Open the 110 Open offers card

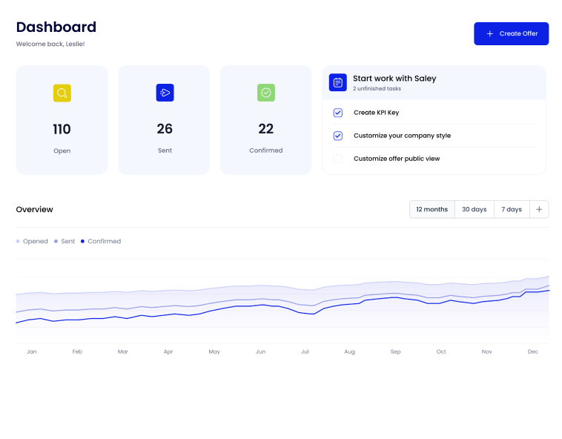point(62,120)
